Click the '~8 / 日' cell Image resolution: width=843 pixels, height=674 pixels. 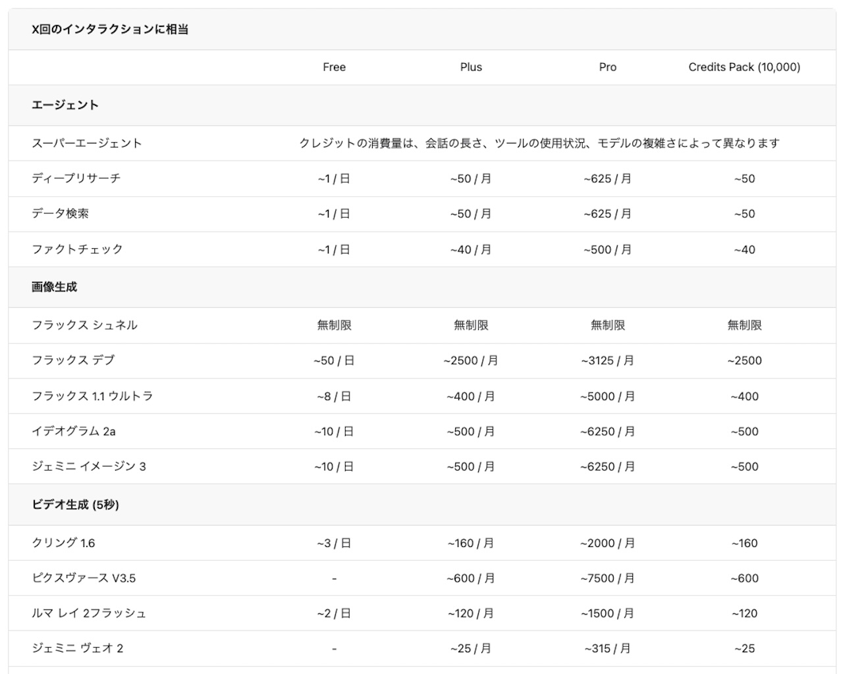pyautogui.click(x=334, y=397)
